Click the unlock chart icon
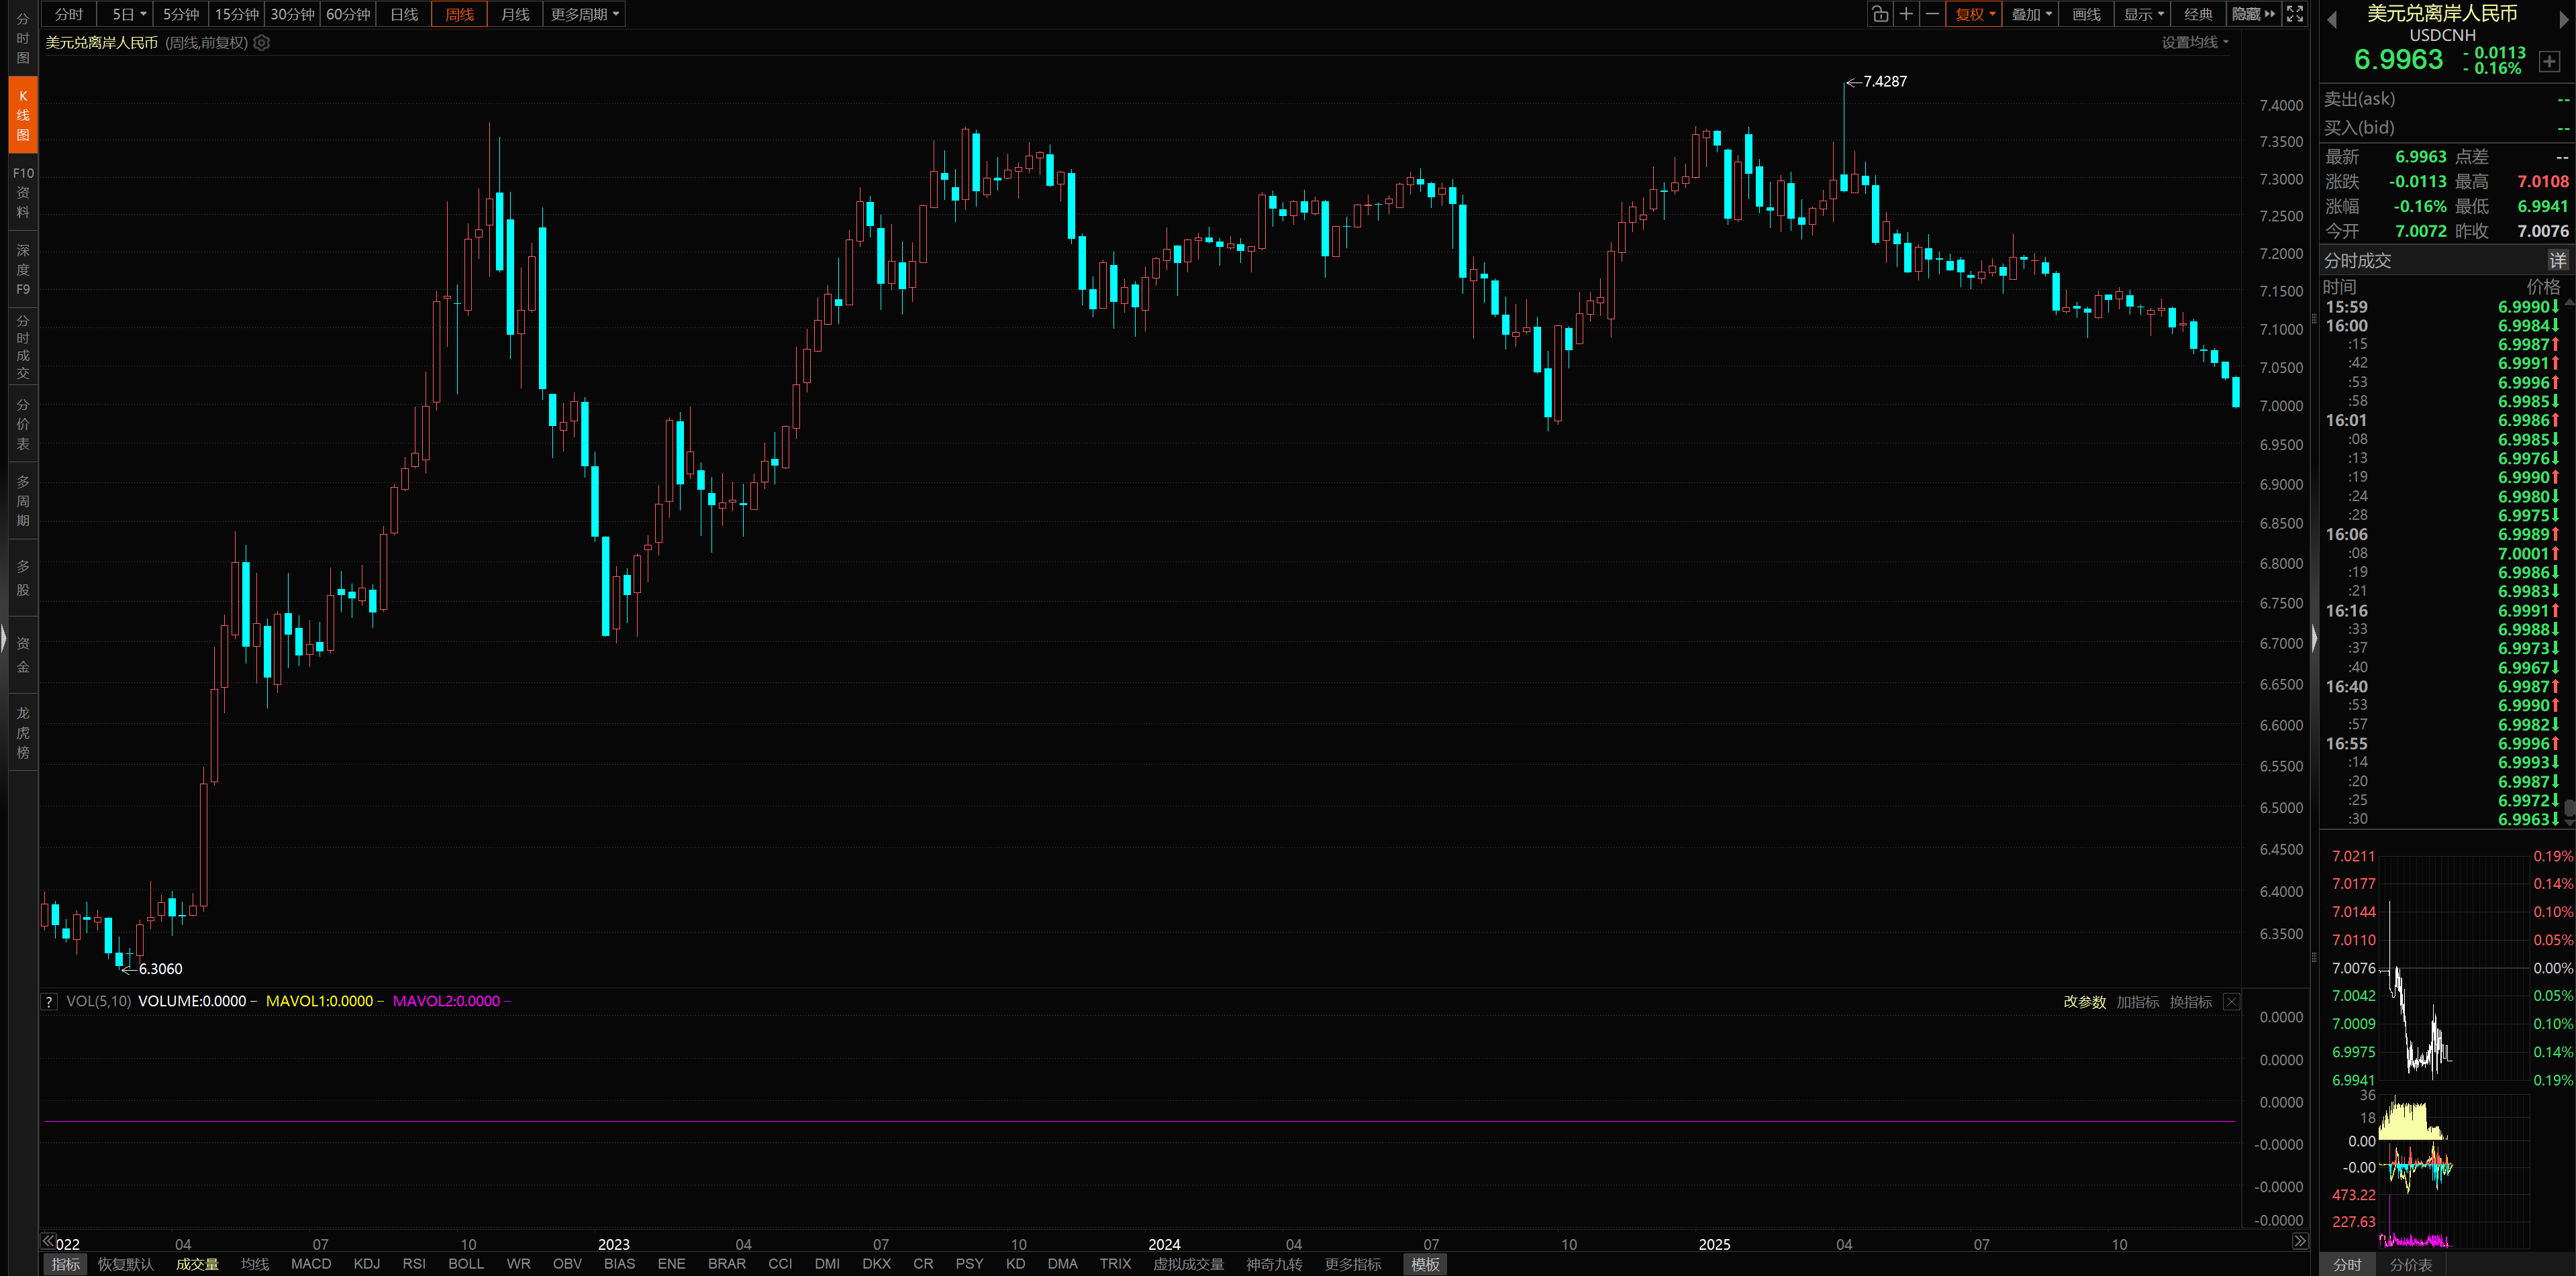Image resolution: width=2576 pixels, height=1276 pixels. [x=1880, y=14]
